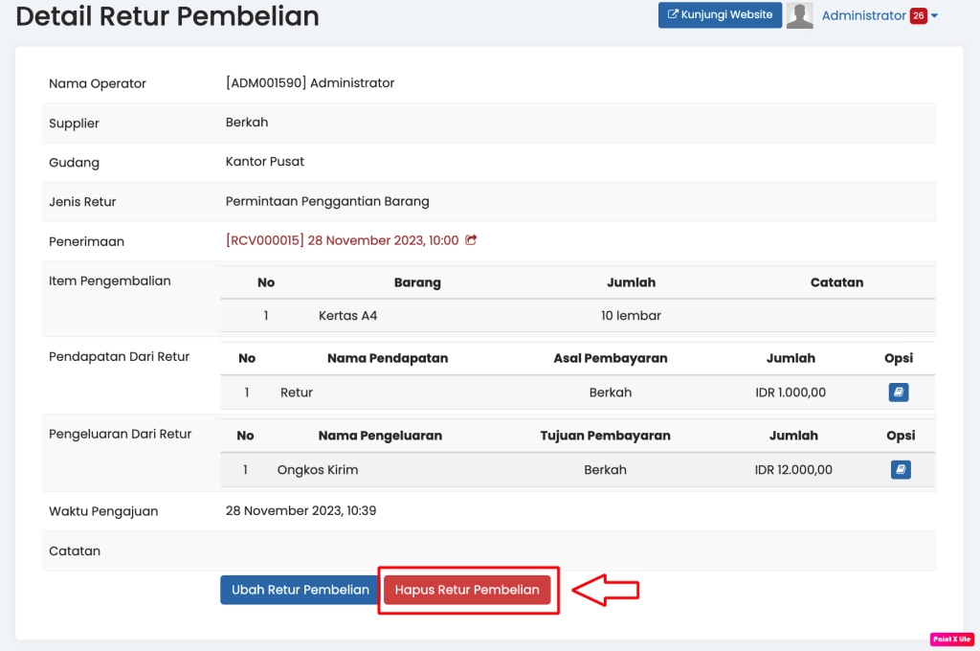Screen dimensions: 980x651
Task: Click the IDR 1.000,00 amount
Action: coord(790,393)
